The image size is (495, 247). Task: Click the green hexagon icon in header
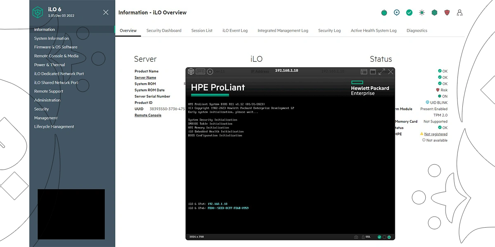[x=434, y=13]
